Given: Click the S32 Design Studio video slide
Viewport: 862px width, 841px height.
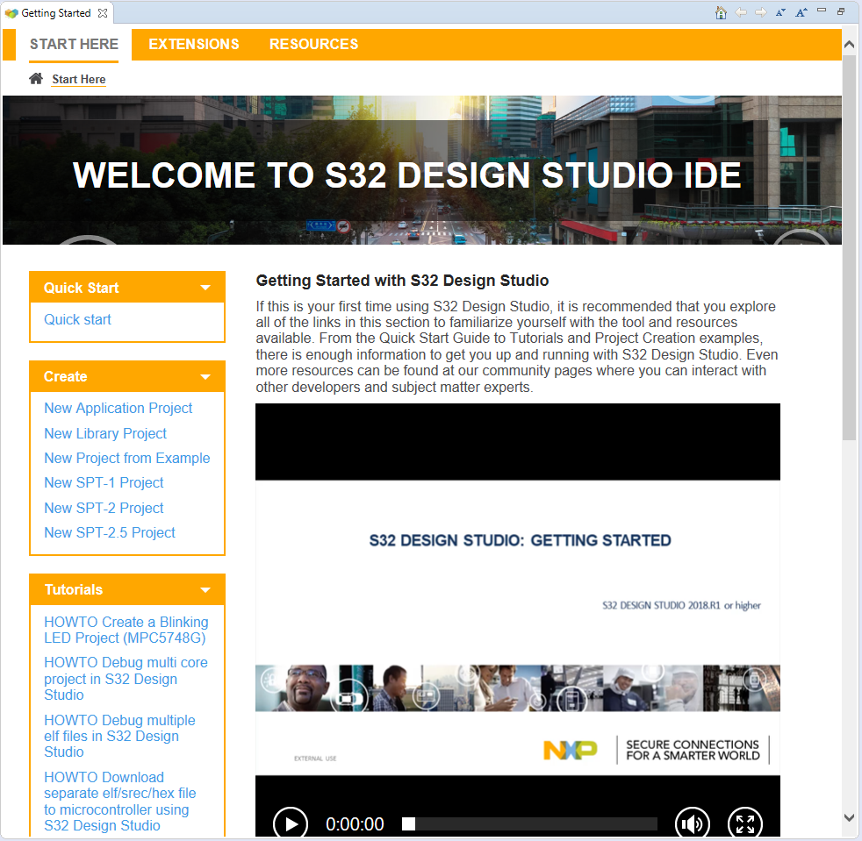Looking at the screenshot, I should click(x=518, y=627).
